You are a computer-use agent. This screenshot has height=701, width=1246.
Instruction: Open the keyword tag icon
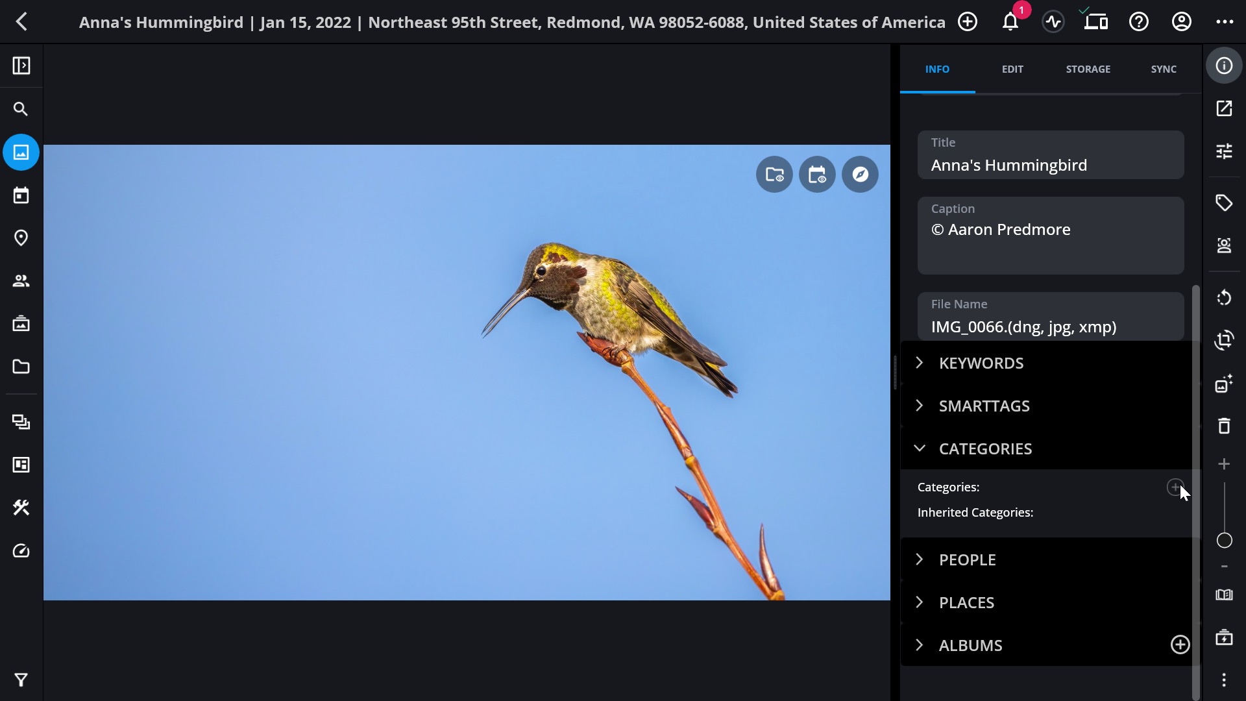(x=1224, y=203)
